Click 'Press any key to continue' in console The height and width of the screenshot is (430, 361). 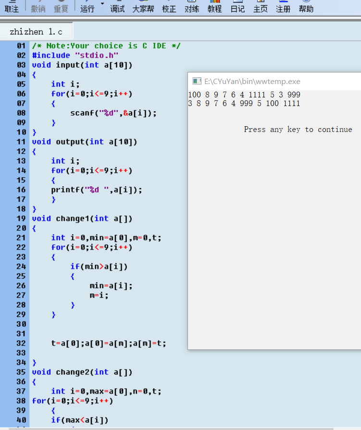point(298,130)
